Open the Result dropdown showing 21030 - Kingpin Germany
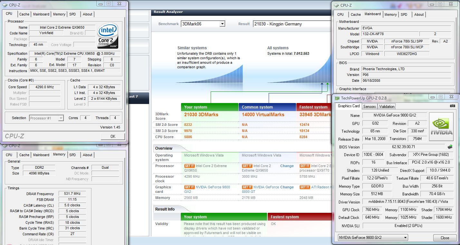The height and width of the screenshot is (245, 460). coord(292,24)
